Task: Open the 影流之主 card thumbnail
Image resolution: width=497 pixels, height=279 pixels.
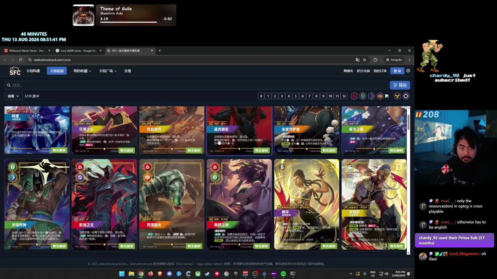Action: click(x=104, y=204)
